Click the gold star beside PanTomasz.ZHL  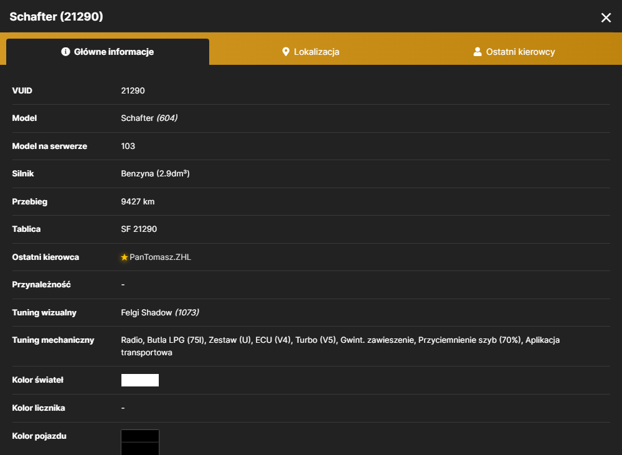tap(124, 257)
